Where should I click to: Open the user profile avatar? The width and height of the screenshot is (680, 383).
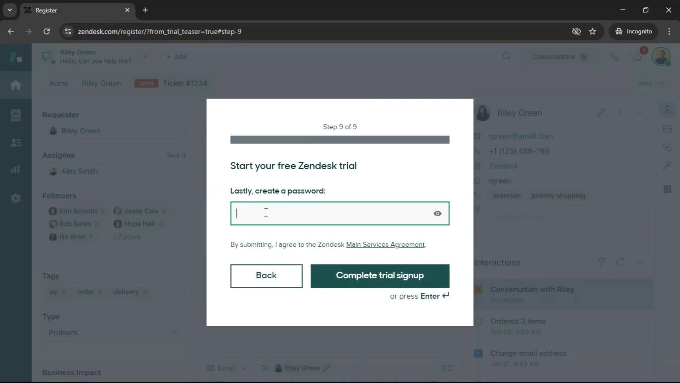coord(661,57)
